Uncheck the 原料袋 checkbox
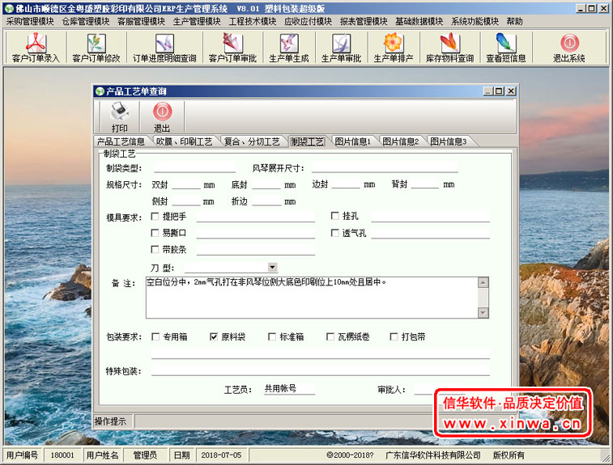Image resolution: width=613 pixels, height=465 pixels. [x=214, y=336]
